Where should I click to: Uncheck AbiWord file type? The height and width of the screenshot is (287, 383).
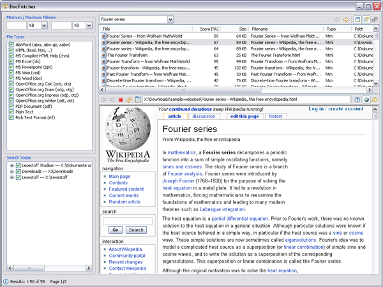[11, 45]
